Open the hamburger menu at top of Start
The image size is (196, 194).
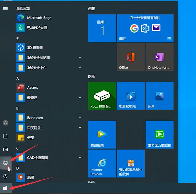(5, 8)
